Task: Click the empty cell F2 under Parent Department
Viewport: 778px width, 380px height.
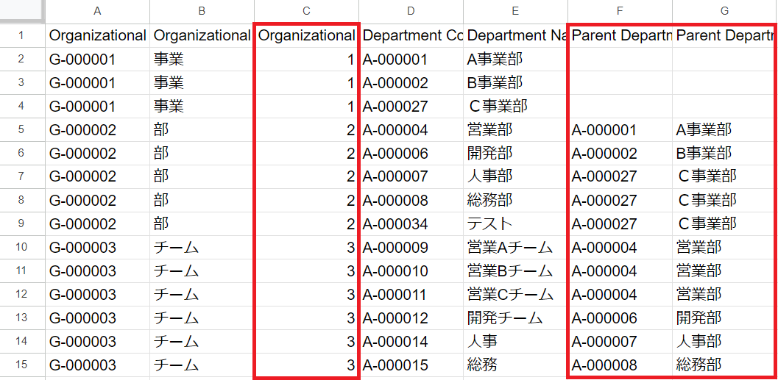Action: 620,60
